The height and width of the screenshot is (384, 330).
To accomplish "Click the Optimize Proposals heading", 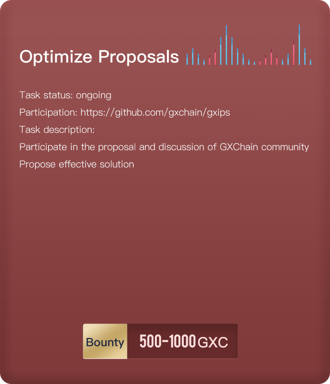I will pos(99,57).
